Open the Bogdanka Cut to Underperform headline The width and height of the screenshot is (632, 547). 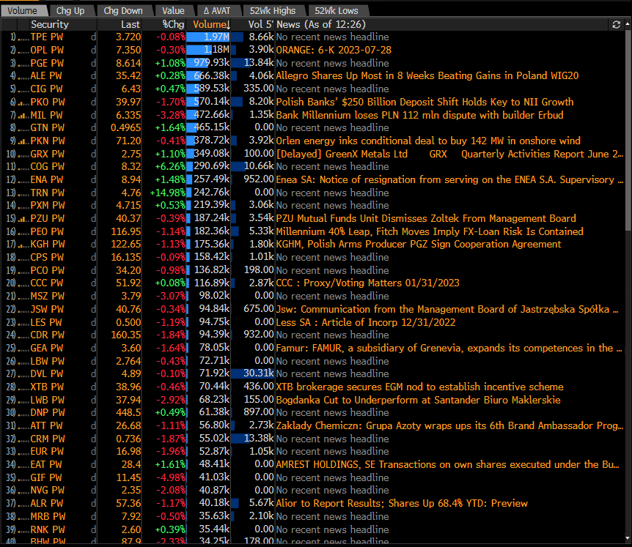418,400
